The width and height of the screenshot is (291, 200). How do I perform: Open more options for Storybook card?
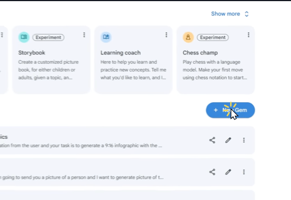[84, 35]
